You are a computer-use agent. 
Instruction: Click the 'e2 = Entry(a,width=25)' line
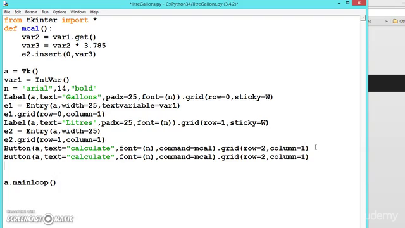pos(52,131)
